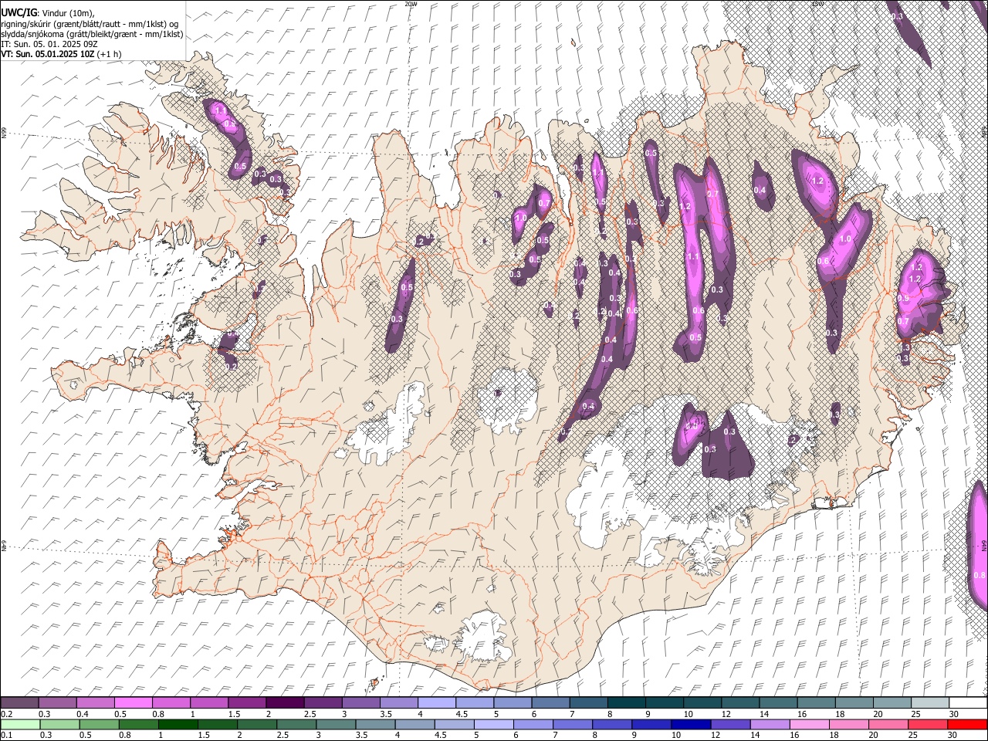Click the 'rigning/skúrir (grænt/blátt/rautt' legend description line
The height and width of the screenshot is (741, 988).
tap(90, 23)
